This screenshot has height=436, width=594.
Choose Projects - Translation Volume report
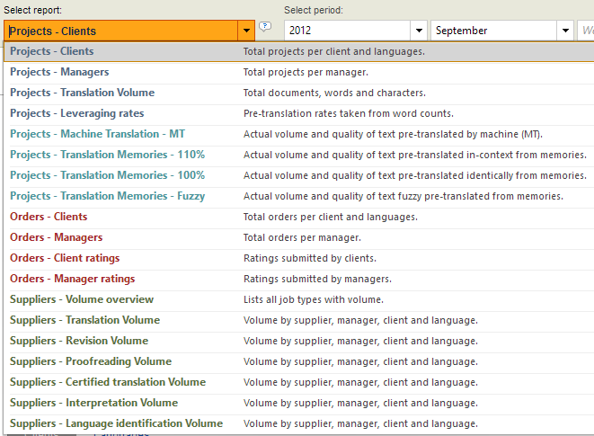(82, 93)
